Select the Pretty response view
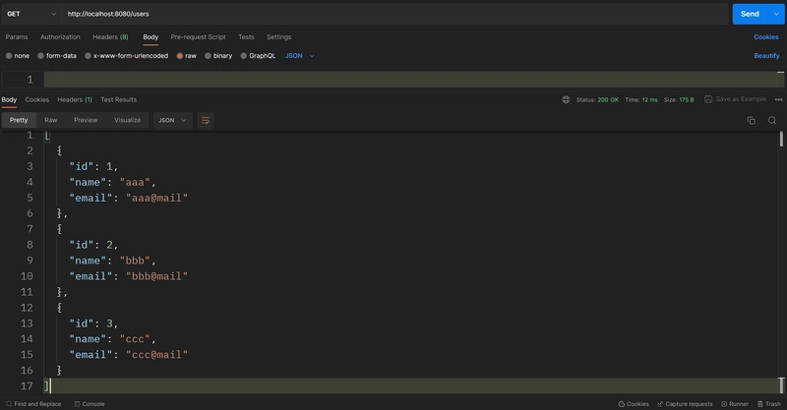The image size is (787, 410). point(19,120)
